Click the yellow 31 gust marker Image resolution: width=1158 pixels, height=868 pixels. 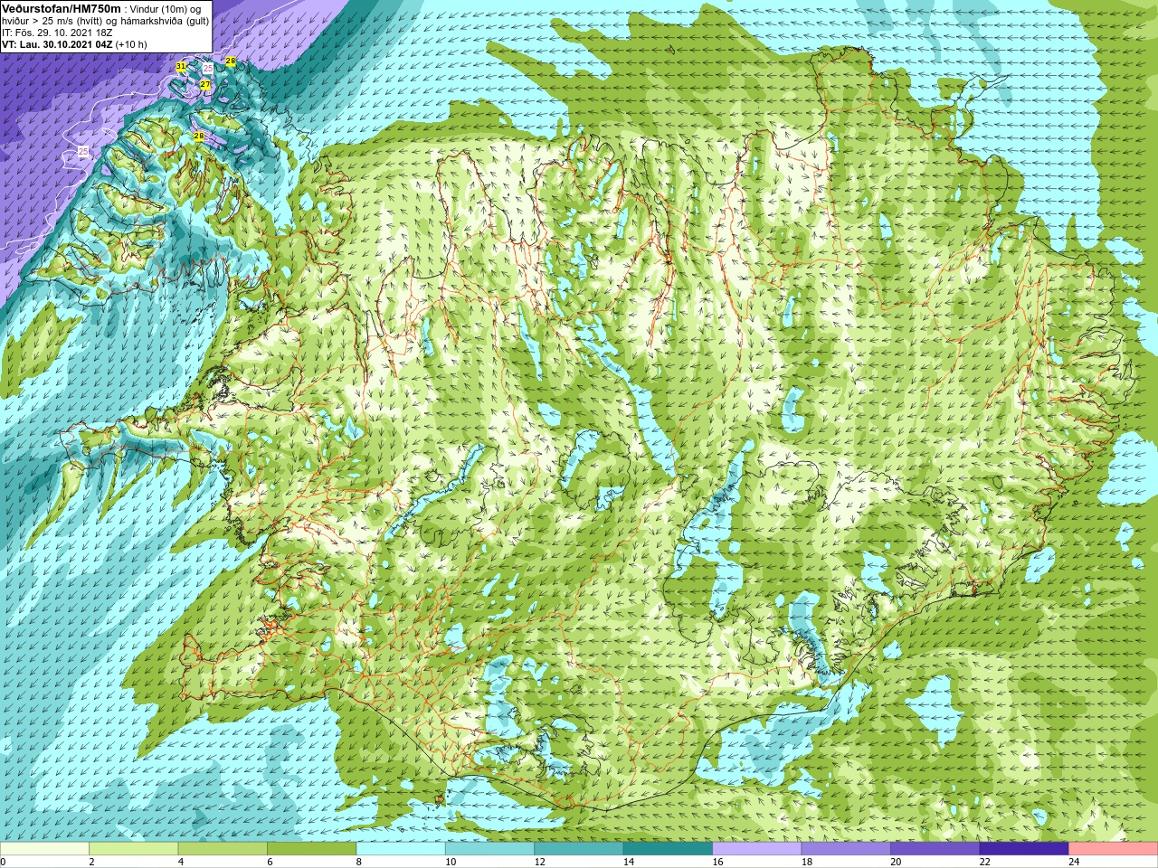(x=181, y=67)
